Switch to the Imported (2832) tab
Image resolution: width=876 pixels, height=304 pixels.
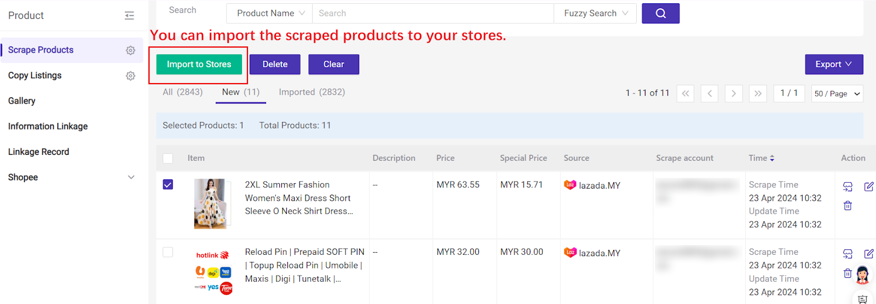[312, 92]
